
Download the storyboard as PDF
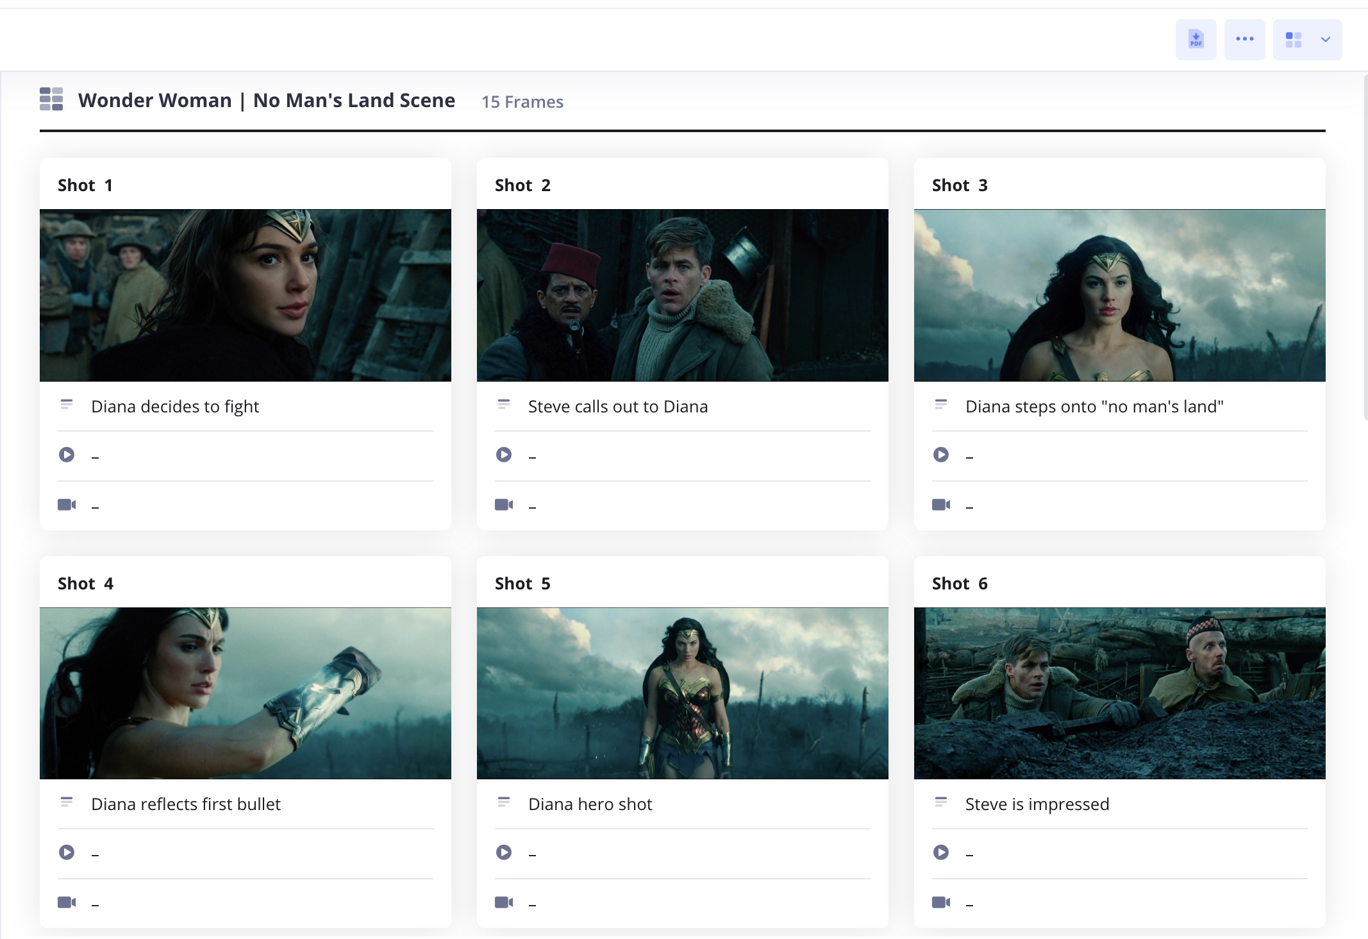[1195, 39]
